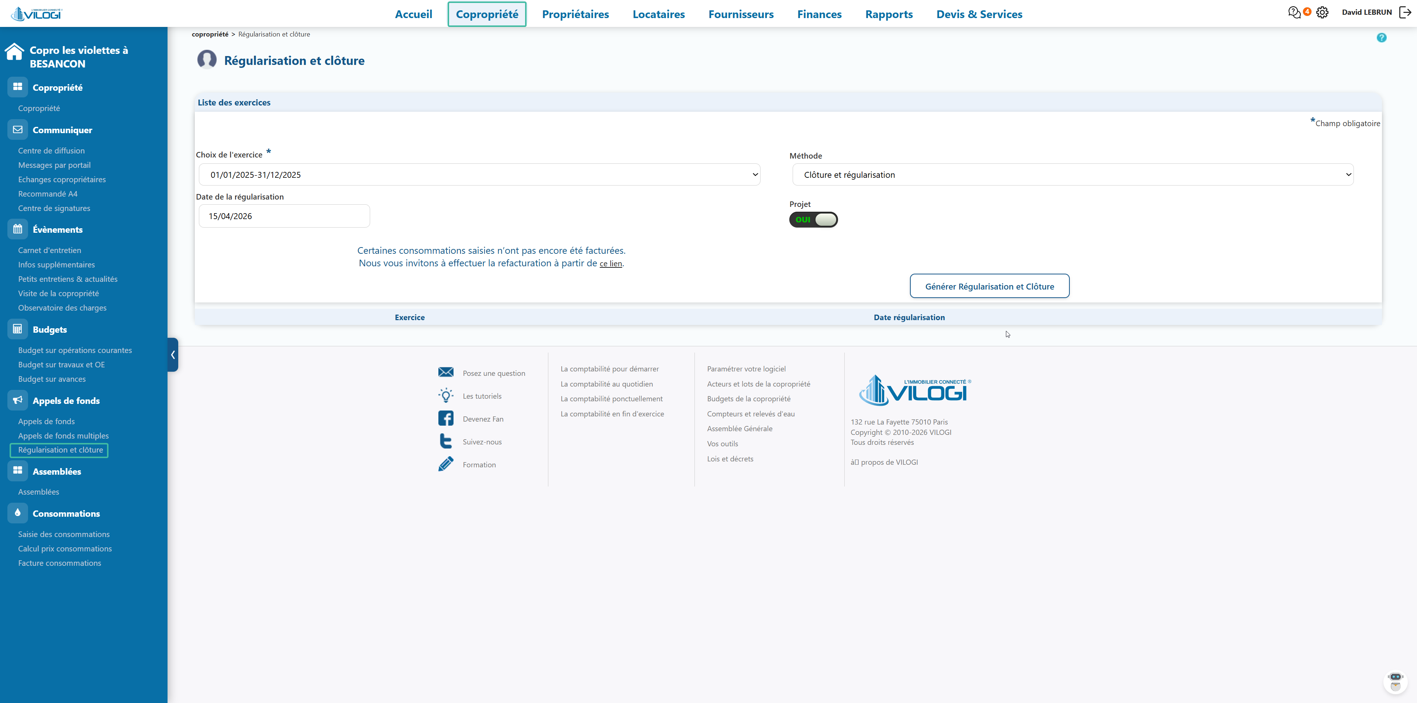
Task: Open the settings gear icon
Action: coord(1323,12)
